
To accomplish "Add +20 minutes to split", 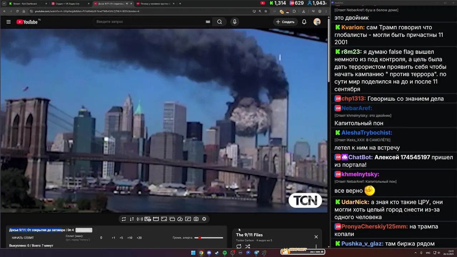I will click(x=139, y=238).
